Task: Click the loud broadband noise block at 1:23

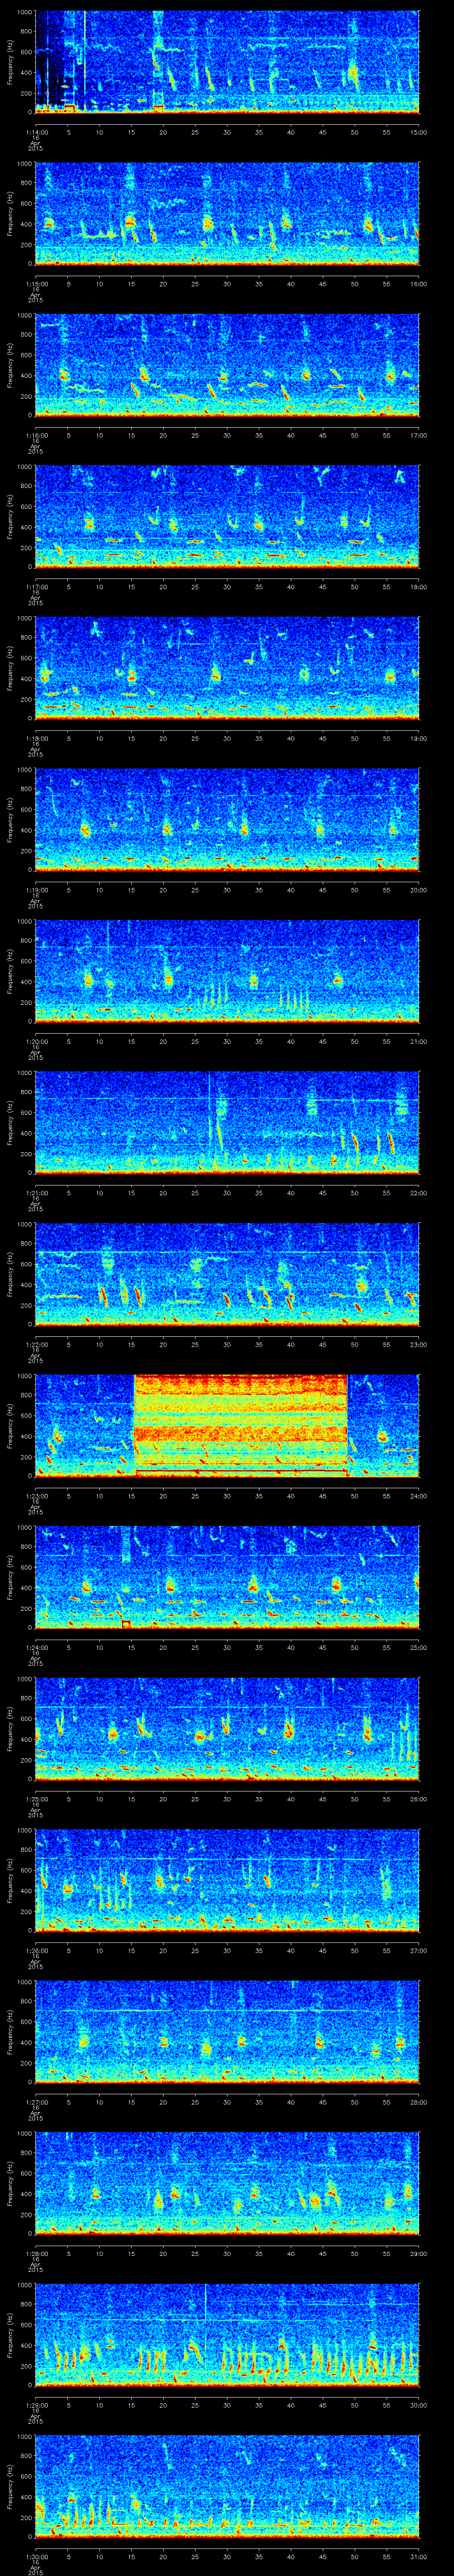Action: click(x=240, y=1425)
